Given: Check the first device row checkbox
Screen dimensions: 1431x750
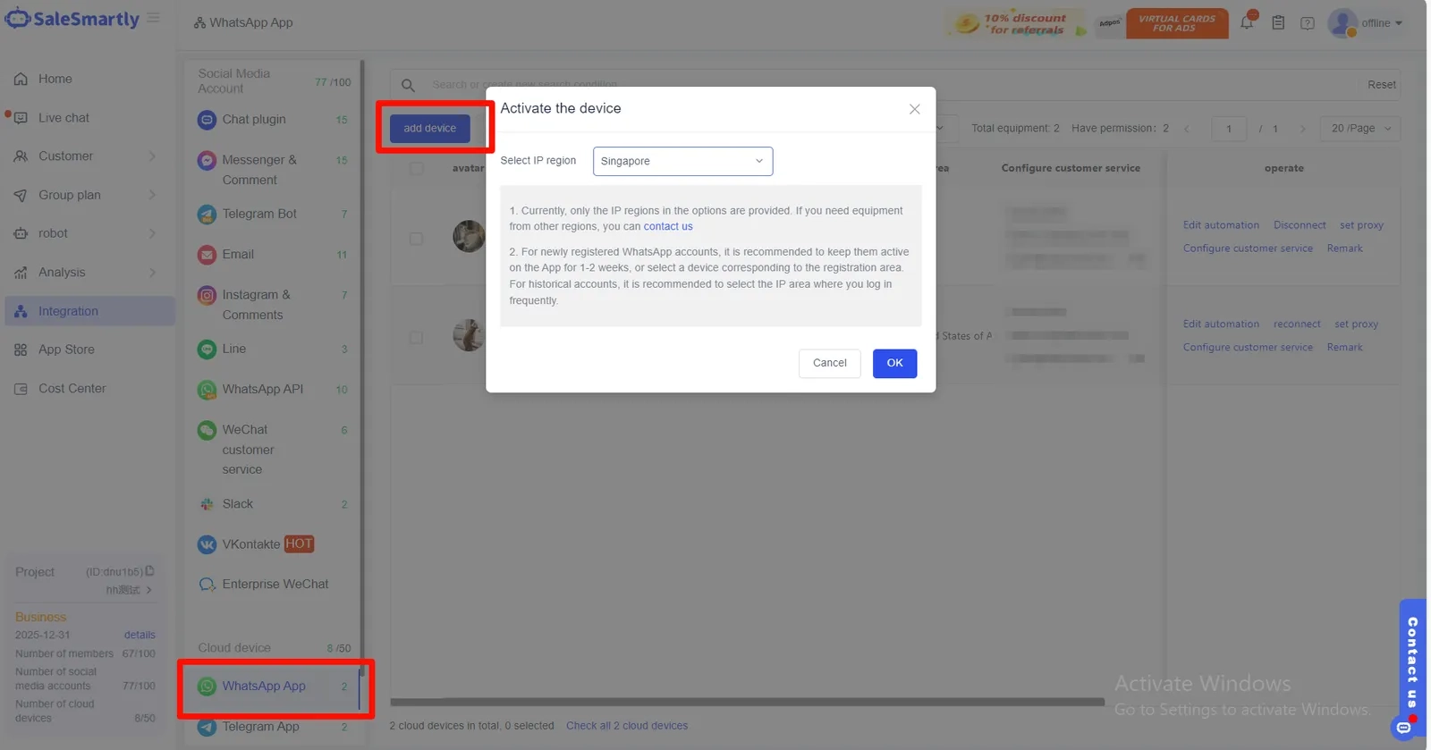Looking at the screenshot, I should (x=416, y=239).
